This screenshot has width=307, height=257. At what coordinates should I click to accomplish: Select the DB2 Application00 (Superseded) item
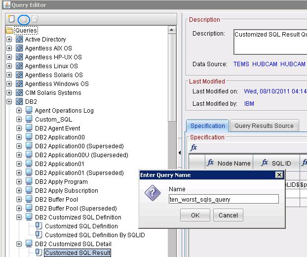pyautogui.click(x=79, y=146)
